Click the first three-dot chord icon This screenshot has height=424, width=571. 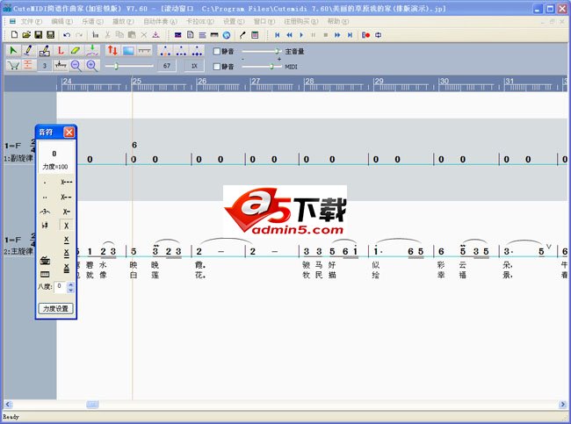(165, 51)
